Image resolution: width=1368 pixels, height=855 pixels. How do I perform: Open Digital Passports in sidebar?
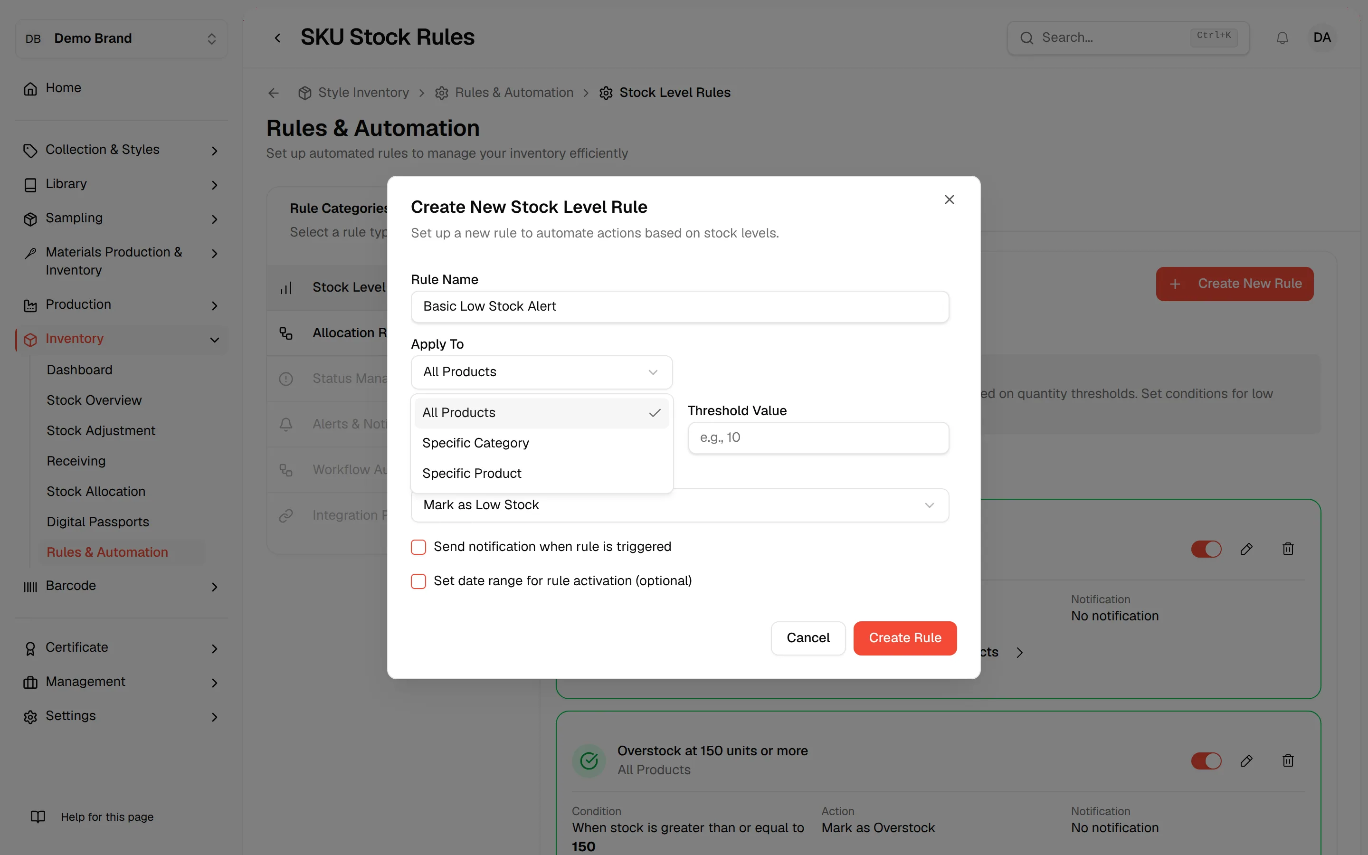tap(98, 522)
